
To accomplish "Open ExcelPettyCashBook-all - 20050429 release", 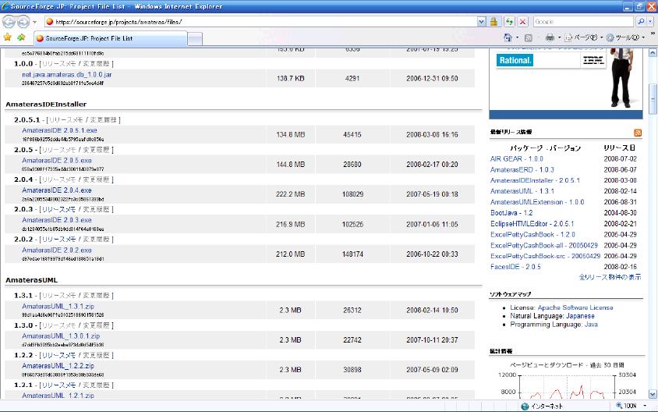I will [x=544, y=245].
